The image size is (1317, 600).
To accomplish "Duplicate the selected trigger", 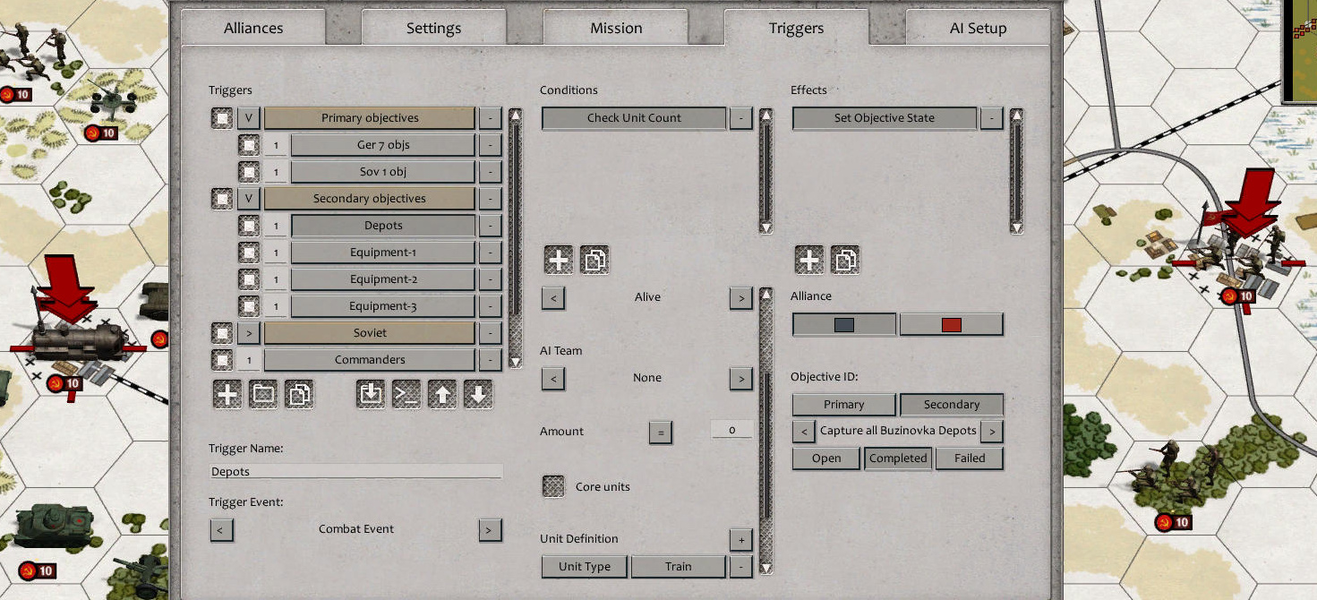I will point(299,394).
